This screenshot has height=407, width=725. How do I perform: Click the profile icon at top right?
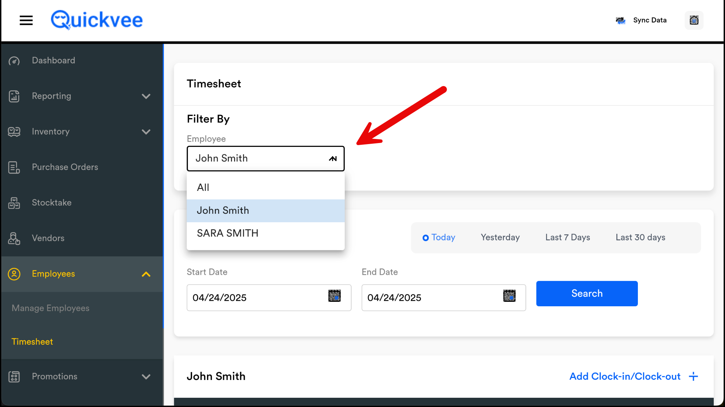pos(694,20)
